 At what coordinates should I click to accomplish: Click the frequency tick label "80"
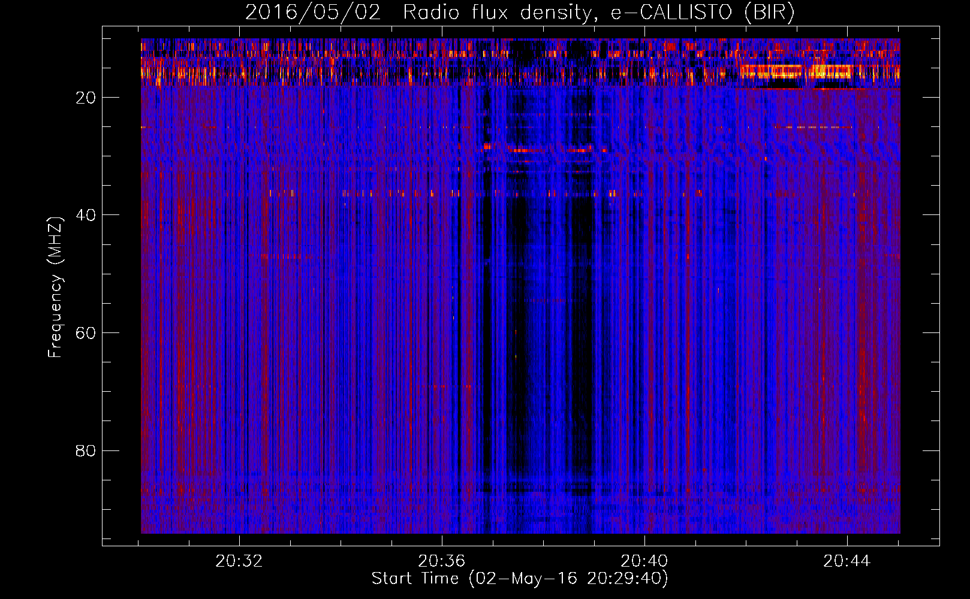[x=86, y=450]
